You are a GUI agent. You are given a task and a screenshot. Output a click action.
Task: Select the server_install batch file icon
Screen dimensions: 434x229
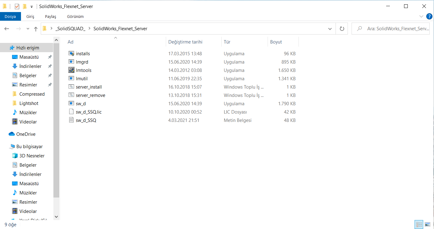pyautogui.click(x=71, y=87)
